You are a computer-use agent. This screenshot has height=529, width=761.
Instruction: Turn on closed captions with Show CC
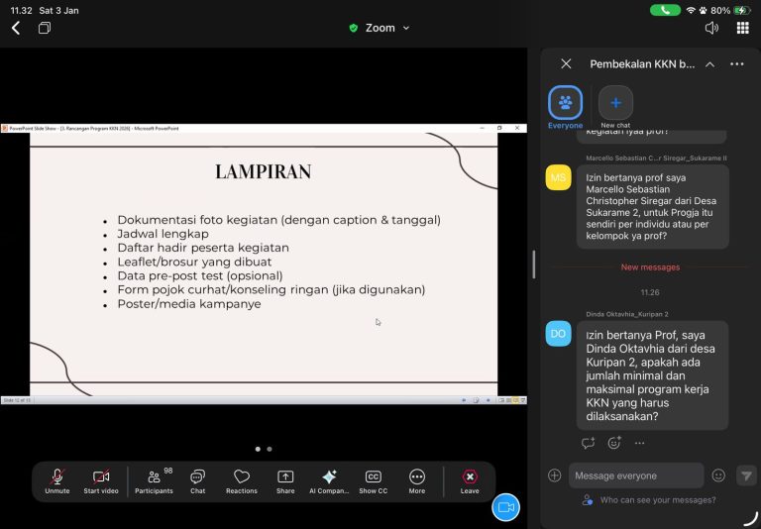(374, 480)
